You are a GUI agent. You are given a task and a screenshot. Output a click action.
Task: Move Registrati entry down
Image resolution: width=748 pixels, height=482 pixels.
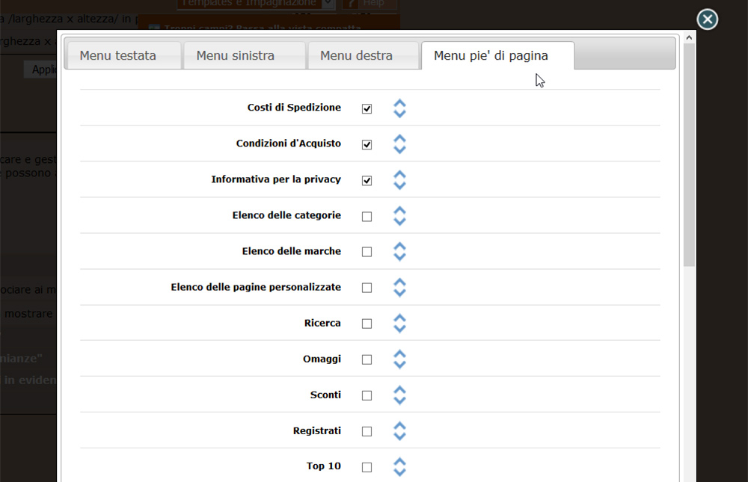pyautogui.click(x=399, y=436)
